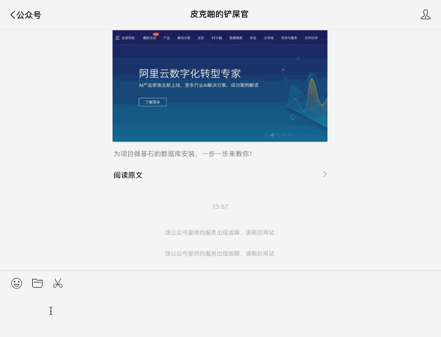Screen dimensions: 441x337
Task: Open the account profile icon
Action: point(425,15)
